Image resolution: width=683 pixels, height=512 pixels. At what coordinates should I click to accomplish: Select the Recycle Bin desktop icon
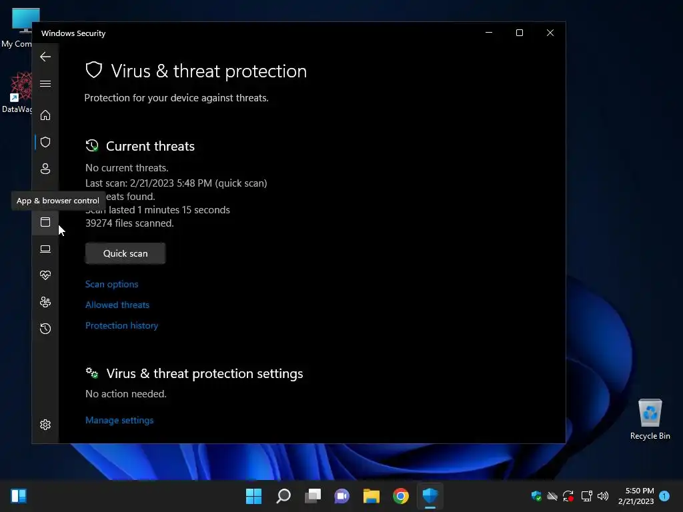650,419
